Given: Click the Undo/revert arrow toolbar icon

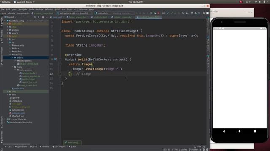Looking at the screenshot, I should (x=183, y=13).
